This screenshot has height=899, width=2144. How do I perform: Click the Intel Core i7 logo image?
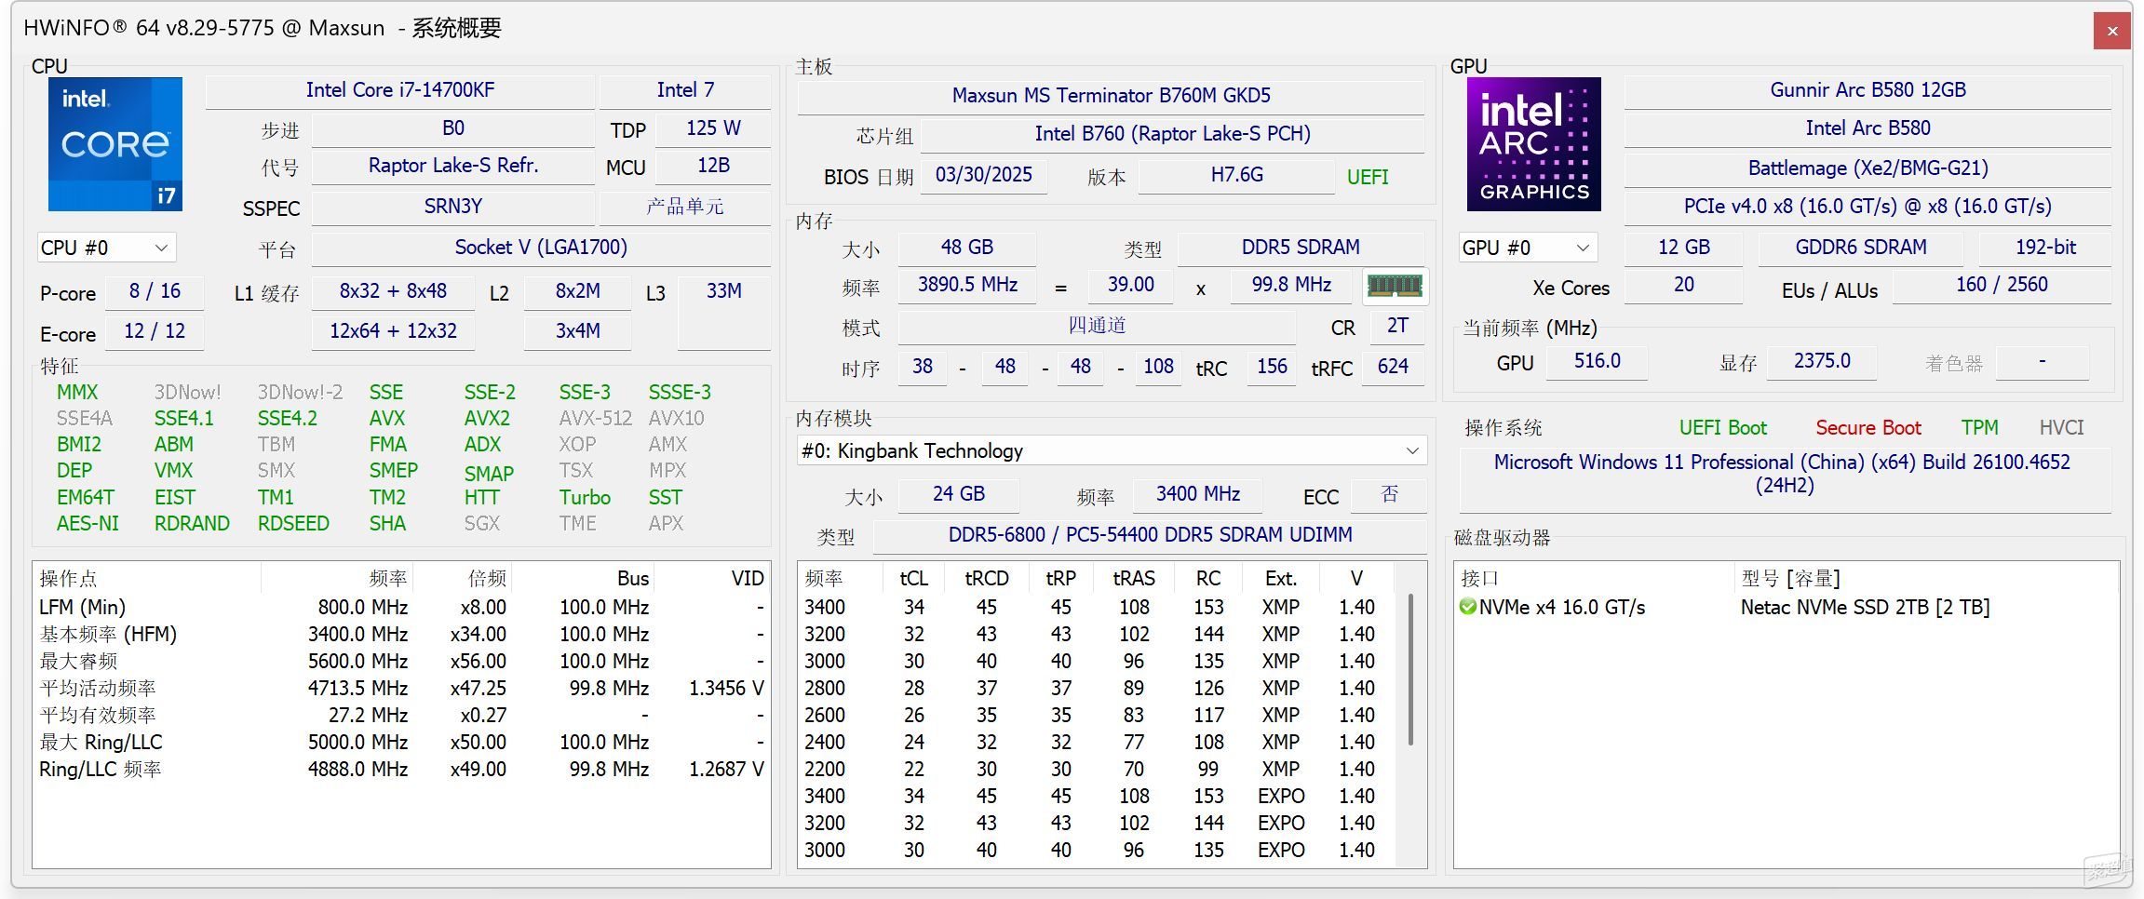tap(115, 144)
